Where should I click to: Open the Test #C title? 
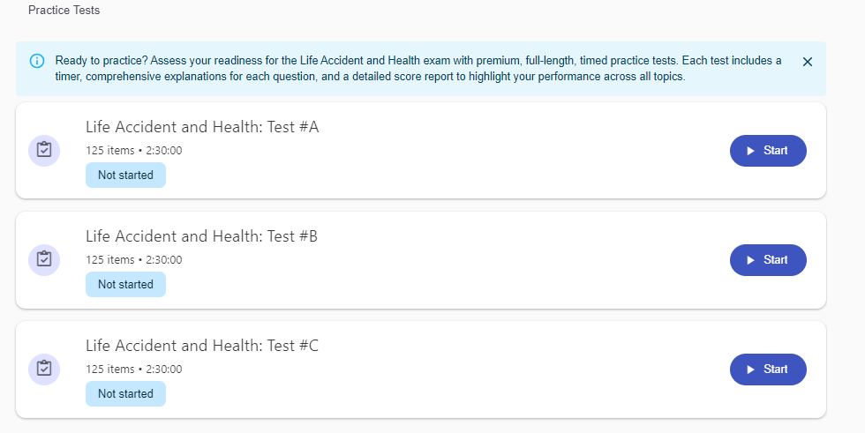click(201, 346)
